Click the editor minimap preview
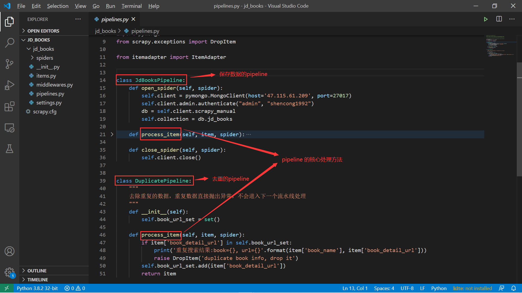Viewport: 522px width, 293px height. (500, 46)
